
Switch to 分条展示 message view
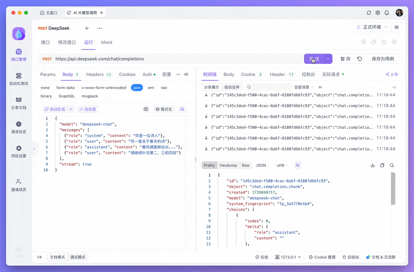click(x=212, y=87)
